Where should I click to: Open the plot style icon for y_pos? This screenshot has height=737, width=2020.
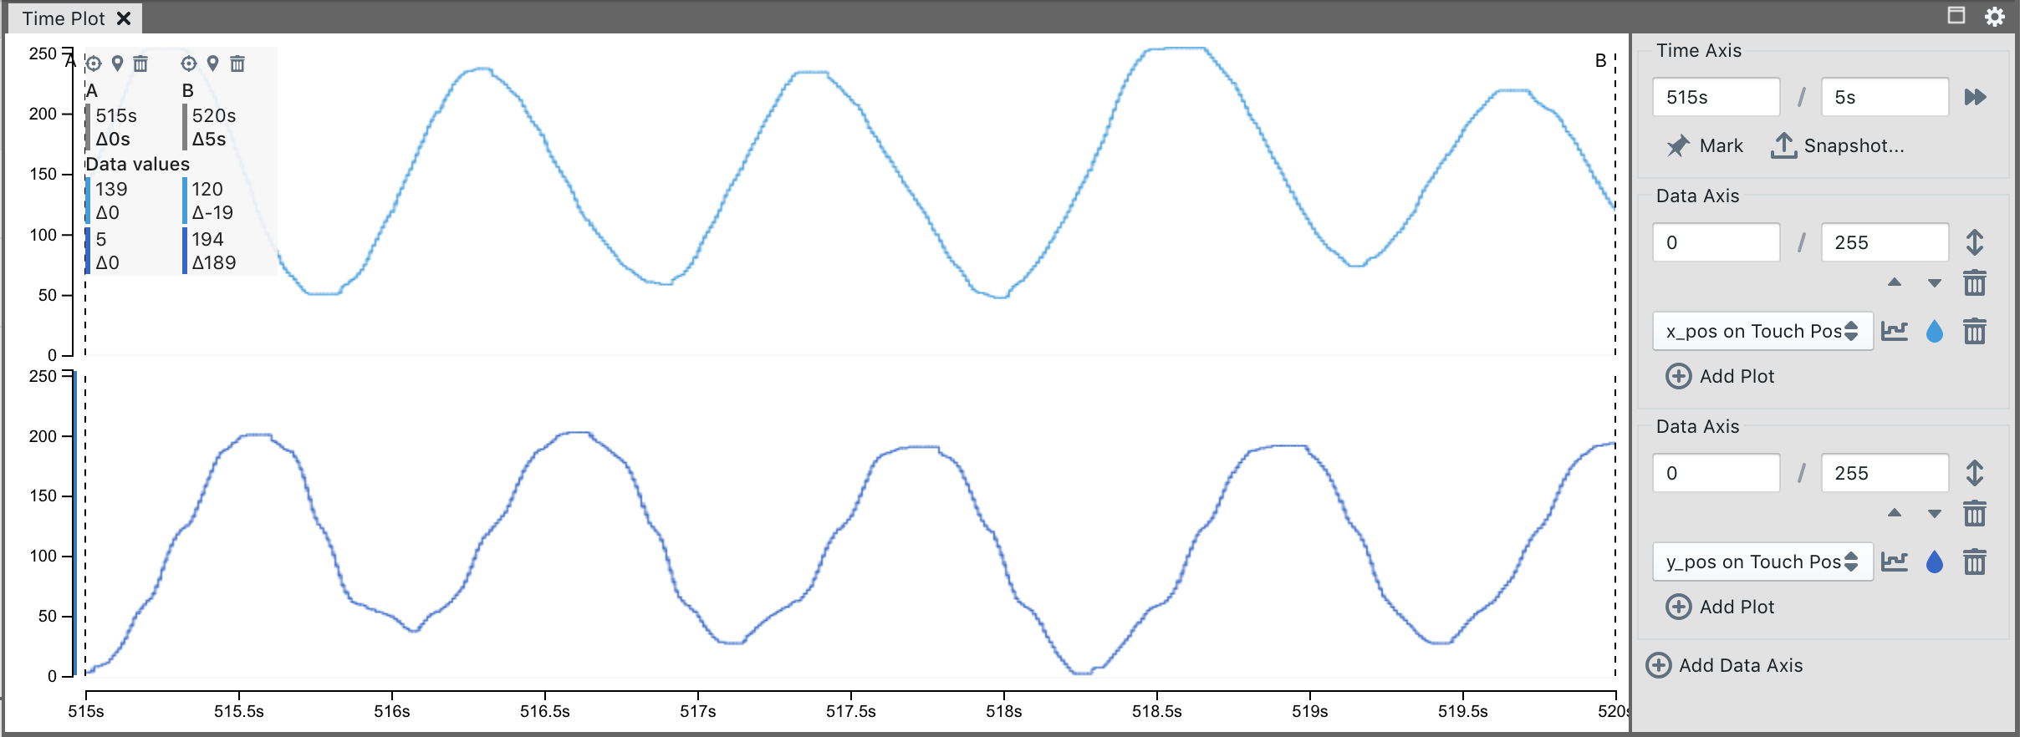tap(1895, 562)
